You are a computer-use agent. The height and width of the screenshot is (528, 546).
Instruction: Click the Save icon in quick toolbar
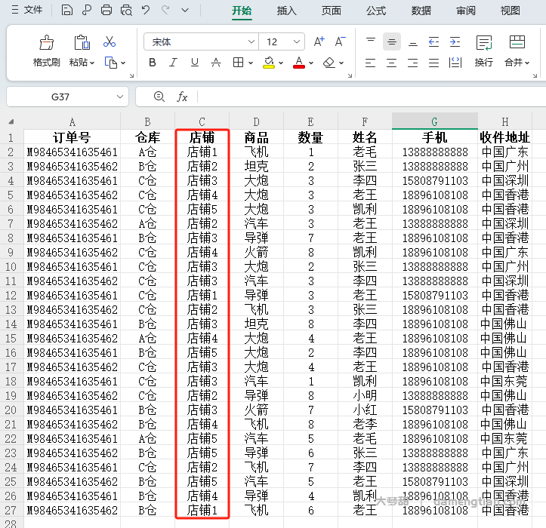67,10
